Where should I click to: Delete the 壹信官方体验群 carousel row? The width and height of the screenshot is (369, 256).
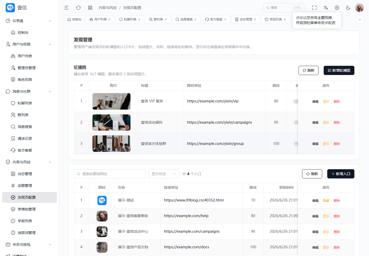[x=337, y=144]
